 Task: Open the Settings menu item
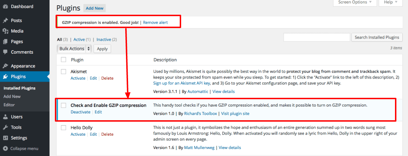(x=18, y=138)
